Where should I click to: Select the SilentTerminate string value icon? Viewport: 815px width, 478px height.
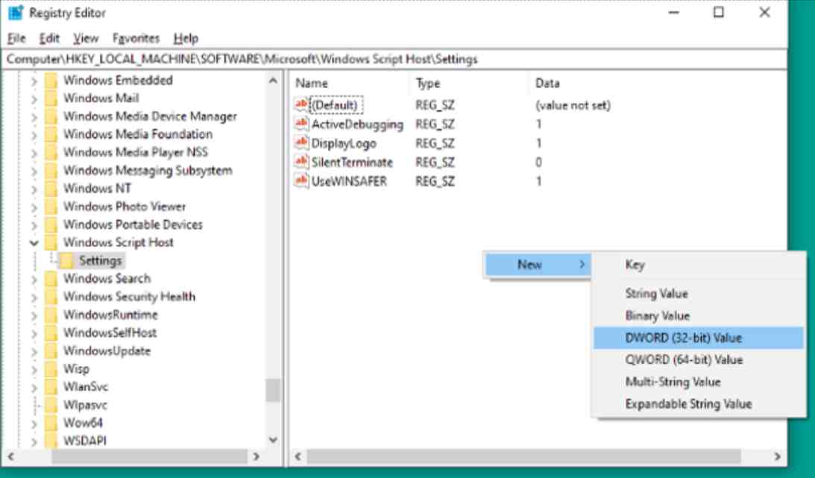coord(301,162)
